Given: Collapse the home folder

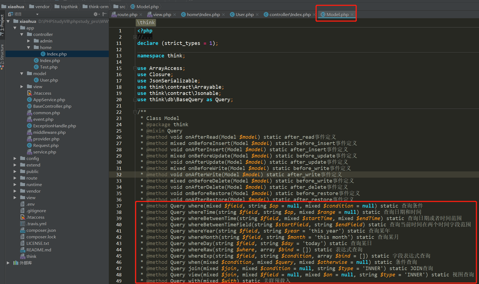Looking at the screenshot, I should click(29, 47).
